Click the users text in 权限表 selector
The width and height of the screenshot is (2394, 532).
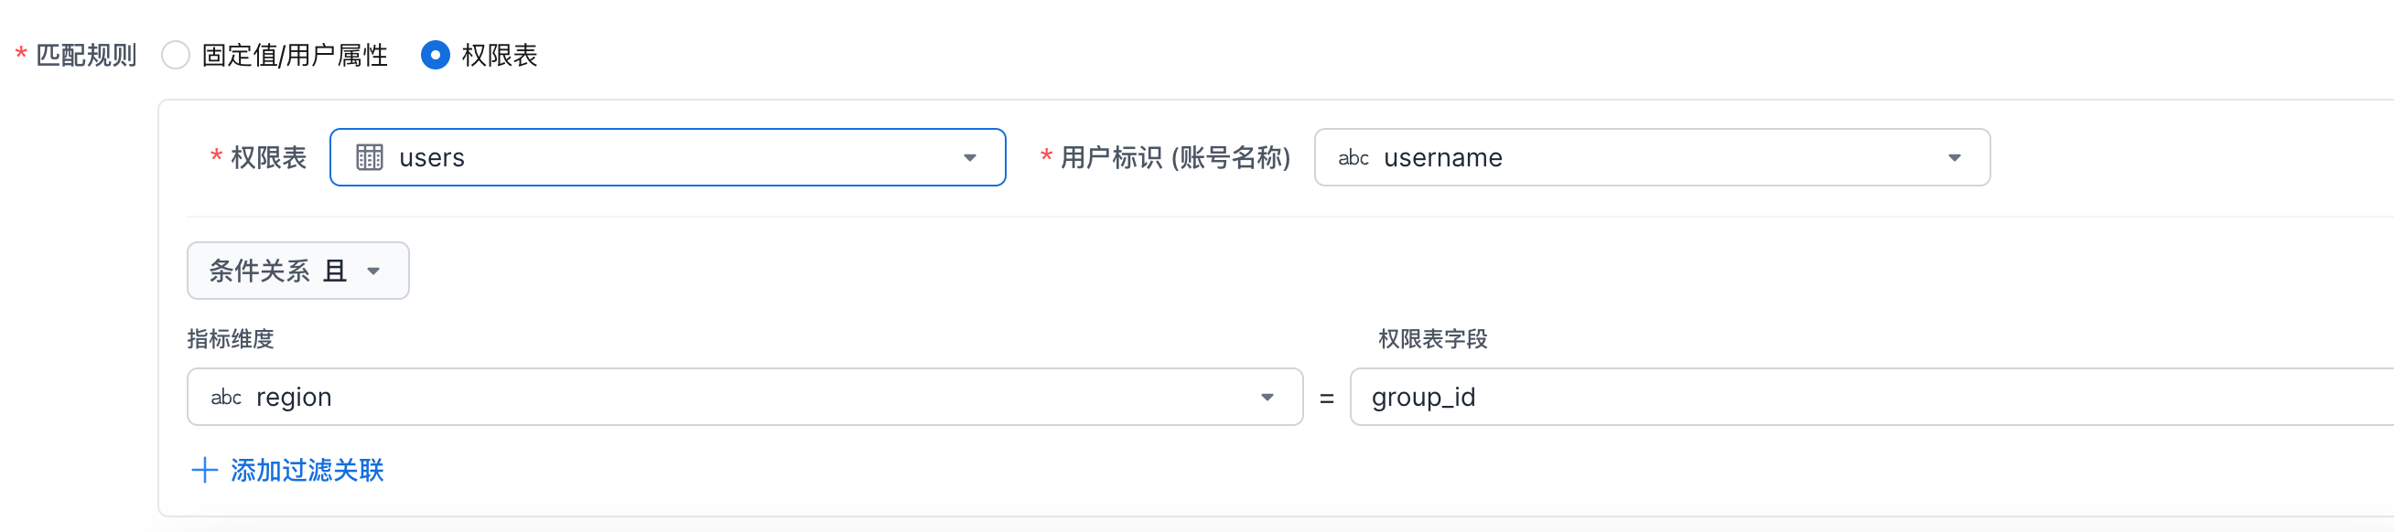tap(431, 158)
